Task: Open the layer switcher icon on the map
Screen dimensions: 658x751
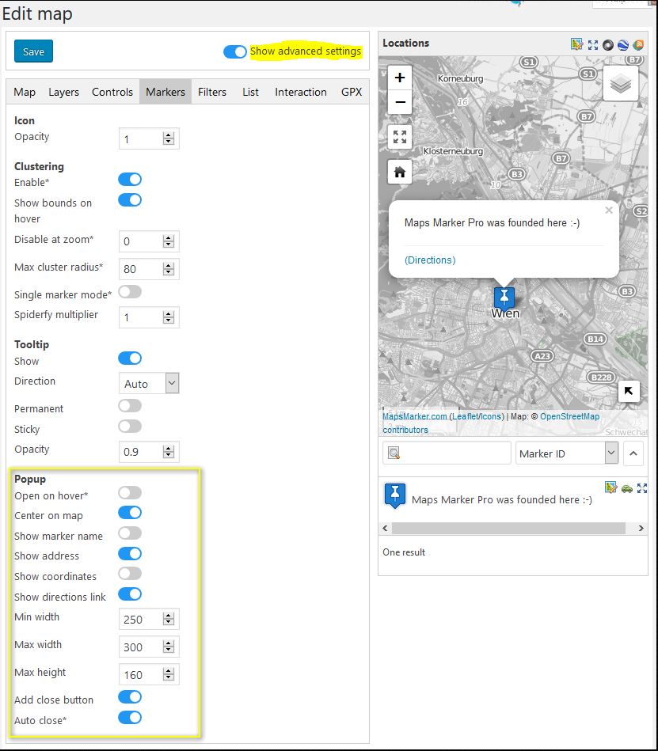Action: tap(620, 82)
